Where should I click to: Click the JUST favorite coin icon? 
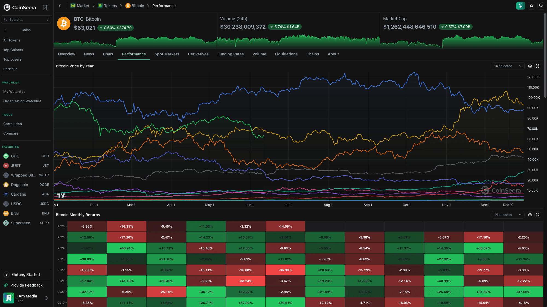coord(6,166)
